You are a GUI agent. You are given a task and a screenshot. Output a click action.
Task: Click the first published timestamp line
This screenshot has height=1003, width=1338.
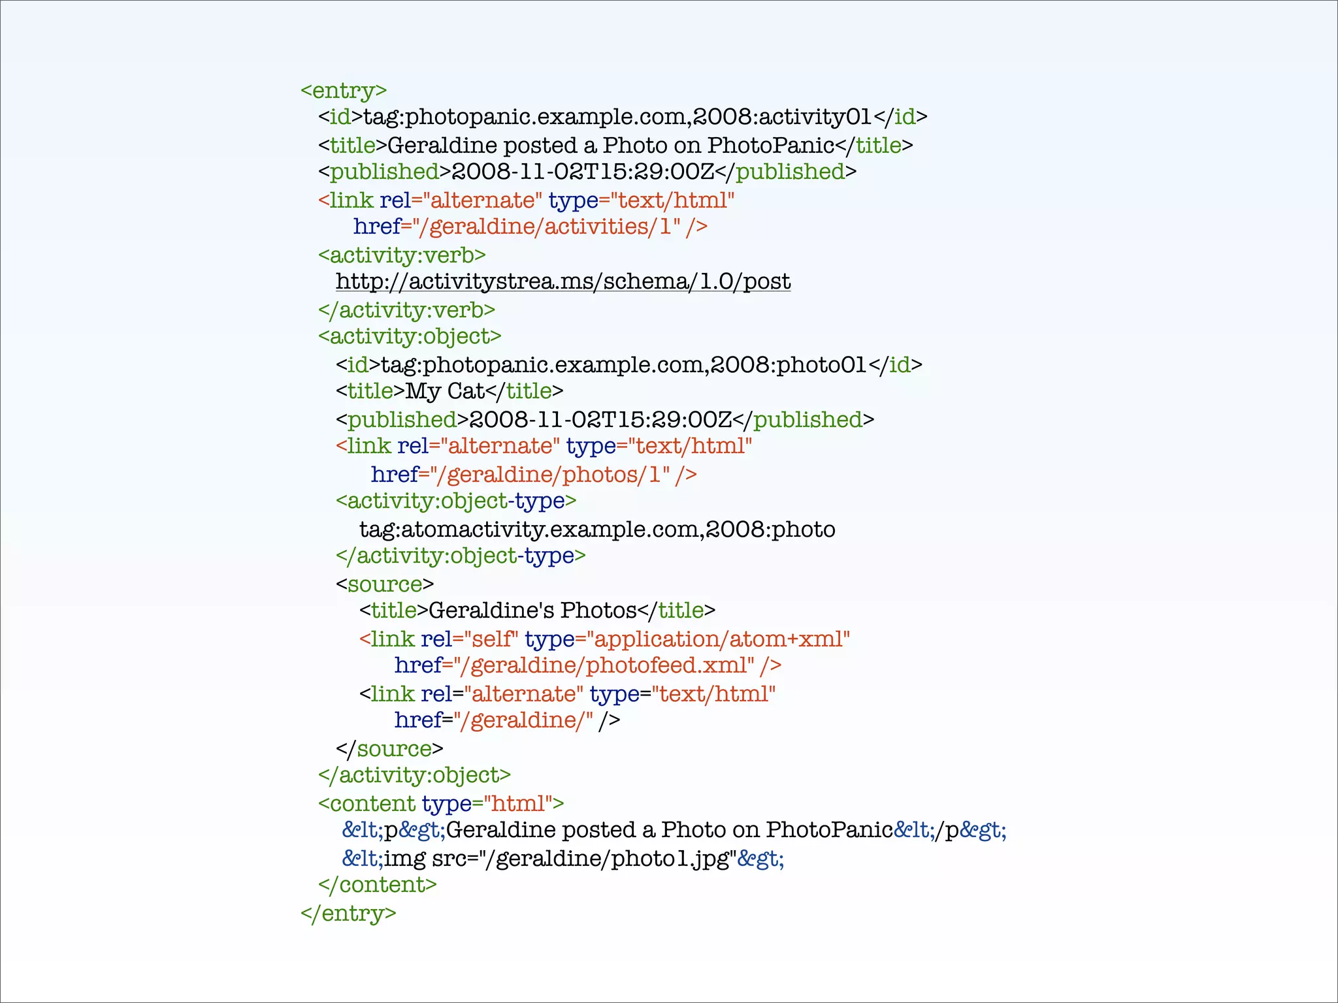click(587, 172)
